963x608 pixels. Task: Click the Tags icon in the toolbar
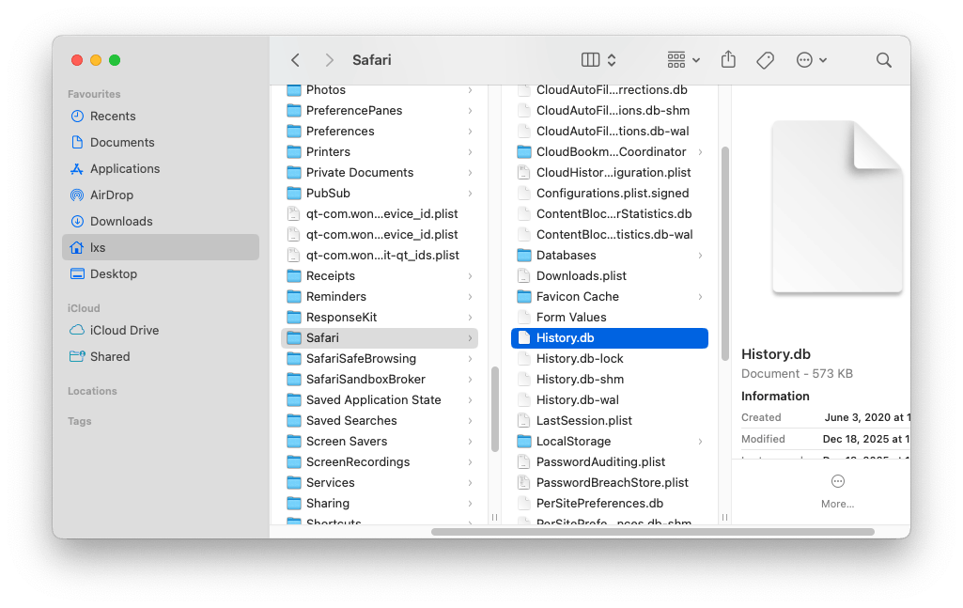pyautogui.click(x=765, y=59)
